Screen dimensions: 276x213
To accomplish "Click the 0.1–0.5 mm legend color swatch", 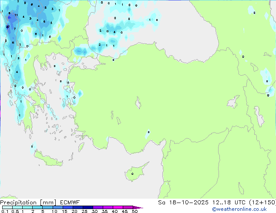I will click(x=7, y=207).
